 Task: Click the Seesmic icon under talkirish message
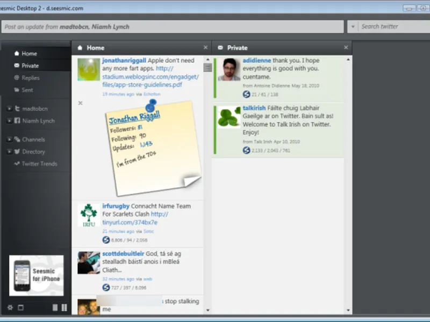[246, 150]
